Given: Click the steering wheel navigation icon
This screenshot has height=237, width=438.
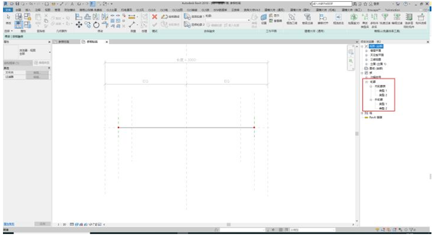Looking at the screenshot, I should tap(351, 52).
